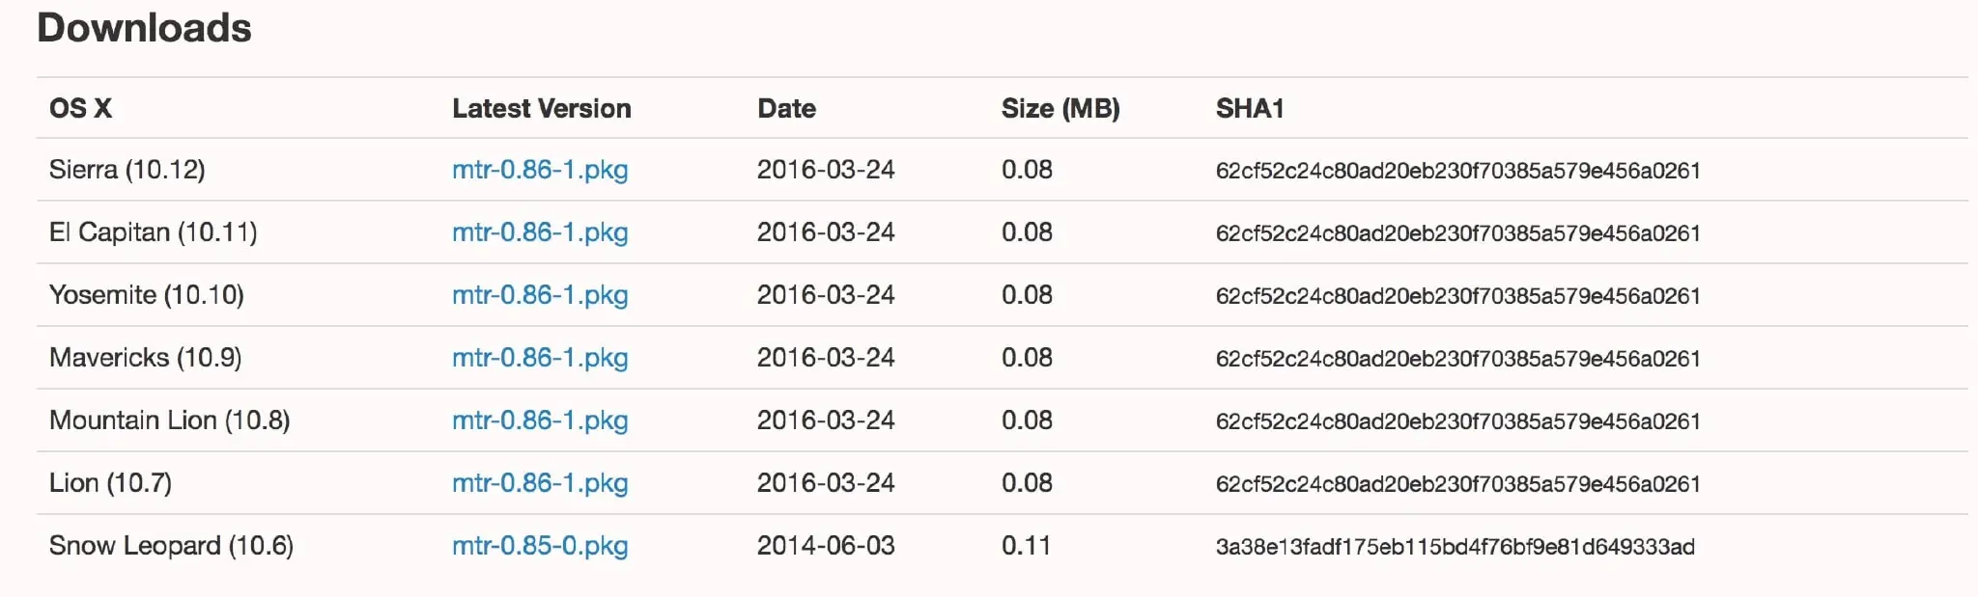Click the Downloads heading
The image size is (1978, 597).
tap(144, 28)
